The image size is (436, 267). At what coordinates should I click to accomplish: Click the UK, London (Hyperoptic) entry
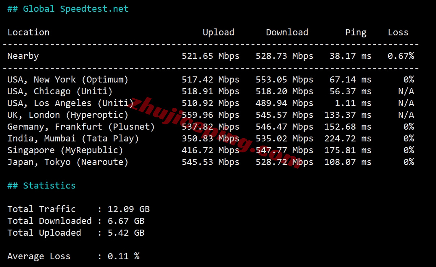tap(68, 115)
